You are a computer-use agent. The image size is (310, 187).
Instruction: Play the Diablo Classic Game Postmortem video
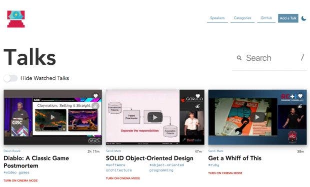tap(52, 117)
